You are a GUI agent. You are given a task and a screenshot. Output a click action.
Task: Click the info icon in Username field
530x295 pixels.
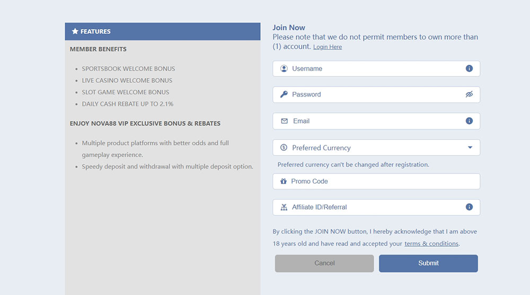(469, 68)
